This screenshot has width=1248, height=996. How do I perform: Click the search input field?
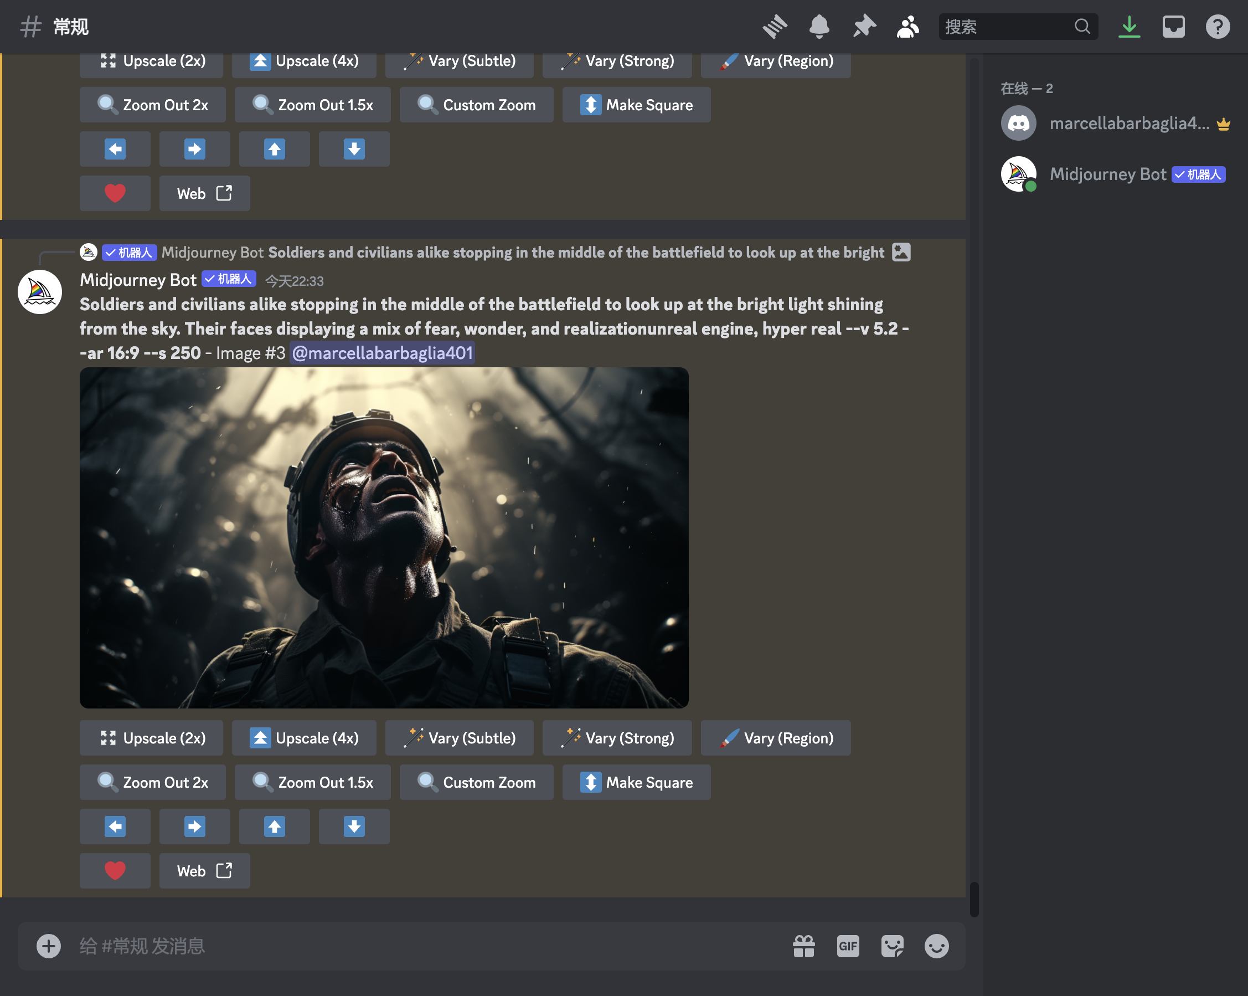(x=1007, y=27)
